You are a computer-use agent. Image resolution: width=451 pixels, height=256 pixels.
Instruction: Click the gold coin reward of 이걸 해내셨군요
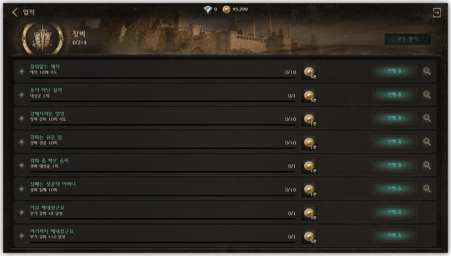point(309,213)
